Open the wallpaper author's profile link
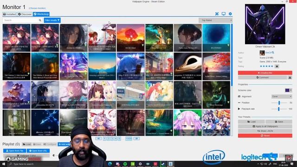 [x=268, y=52]
